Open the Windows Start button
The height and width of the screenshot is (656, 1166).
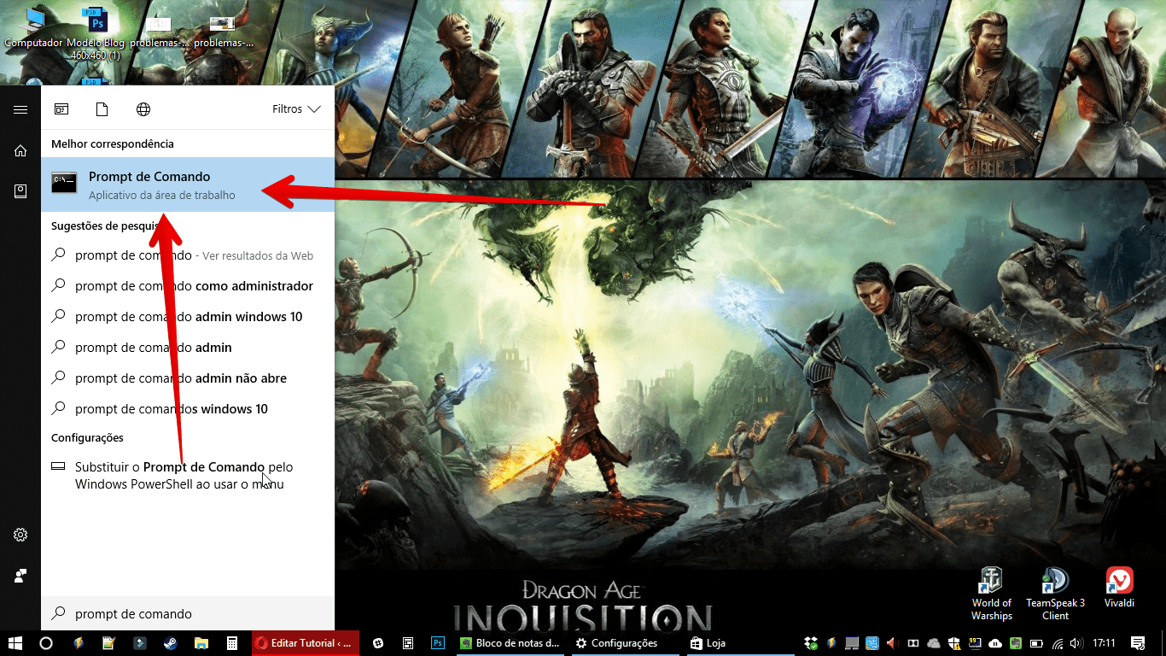15,643
